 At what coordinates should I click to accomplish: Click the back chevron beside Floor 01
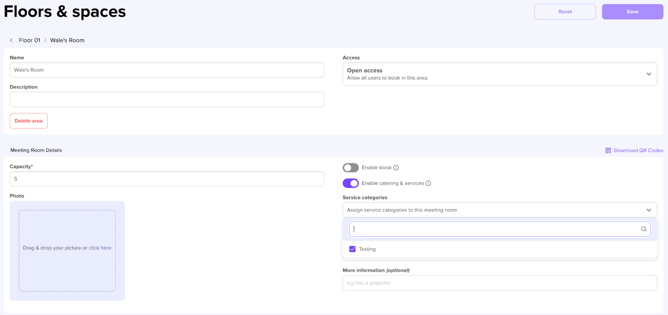coord(11,40)
